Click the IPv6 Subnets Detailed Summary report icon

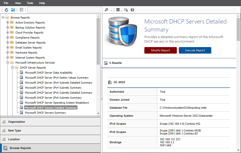pos(22,92)
